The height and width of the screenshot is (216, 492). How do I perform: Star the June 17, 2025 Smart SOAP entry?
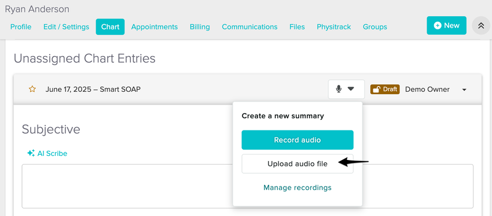coord(32,90)
